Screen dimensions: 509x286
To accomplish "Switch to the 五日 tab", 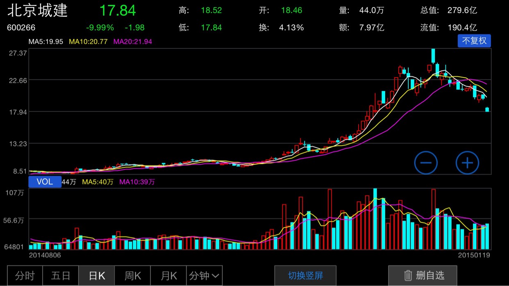I will (61, 276).
